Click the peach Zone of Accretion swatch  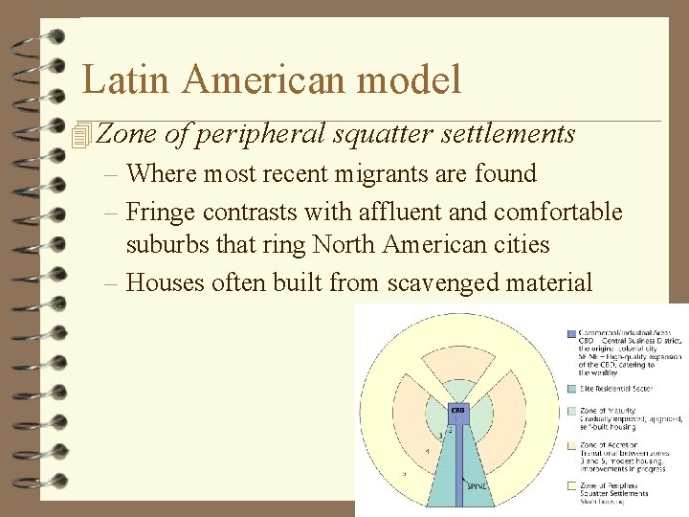pyautogui.click(x=571, y=446)
